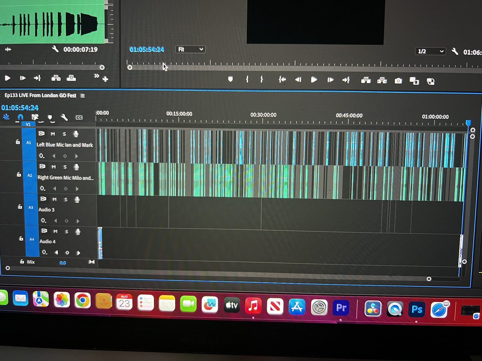
Task: Select the Ep133 LIVE From London GO Fest tab
Action: click(x=40, y=96)
